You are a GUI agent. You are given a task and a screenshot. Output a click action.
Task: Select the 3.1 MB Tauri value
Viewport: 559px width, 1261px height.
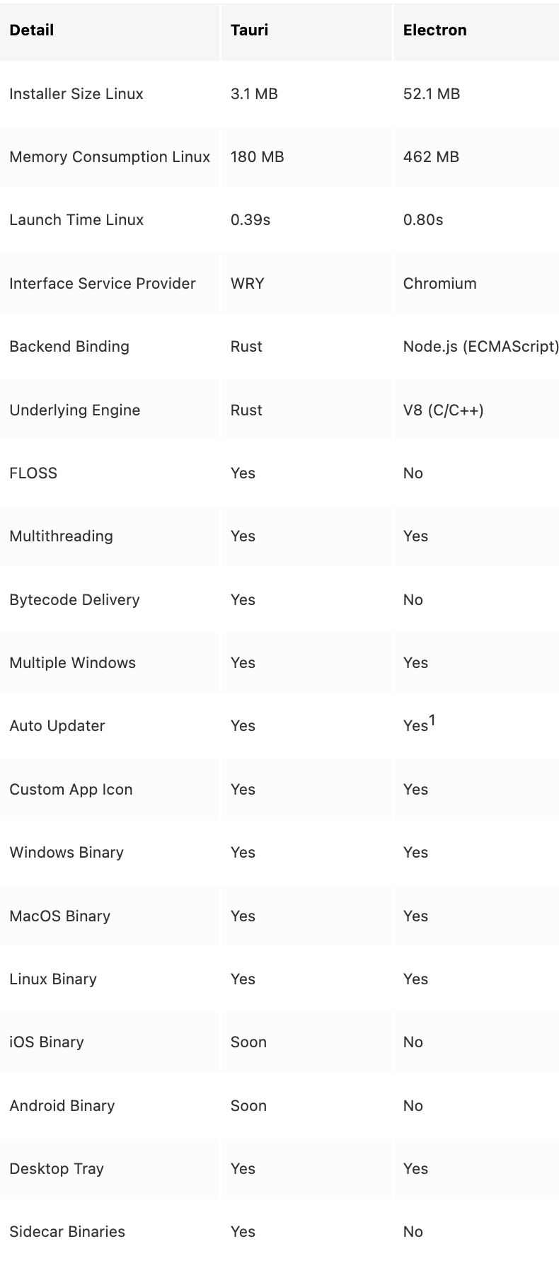tap(254, 94)
